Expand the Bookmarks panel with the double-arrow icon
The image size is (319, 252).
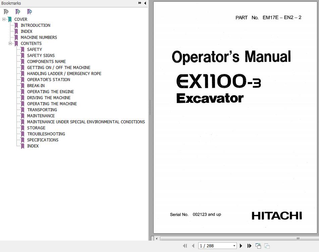[140, 3]
